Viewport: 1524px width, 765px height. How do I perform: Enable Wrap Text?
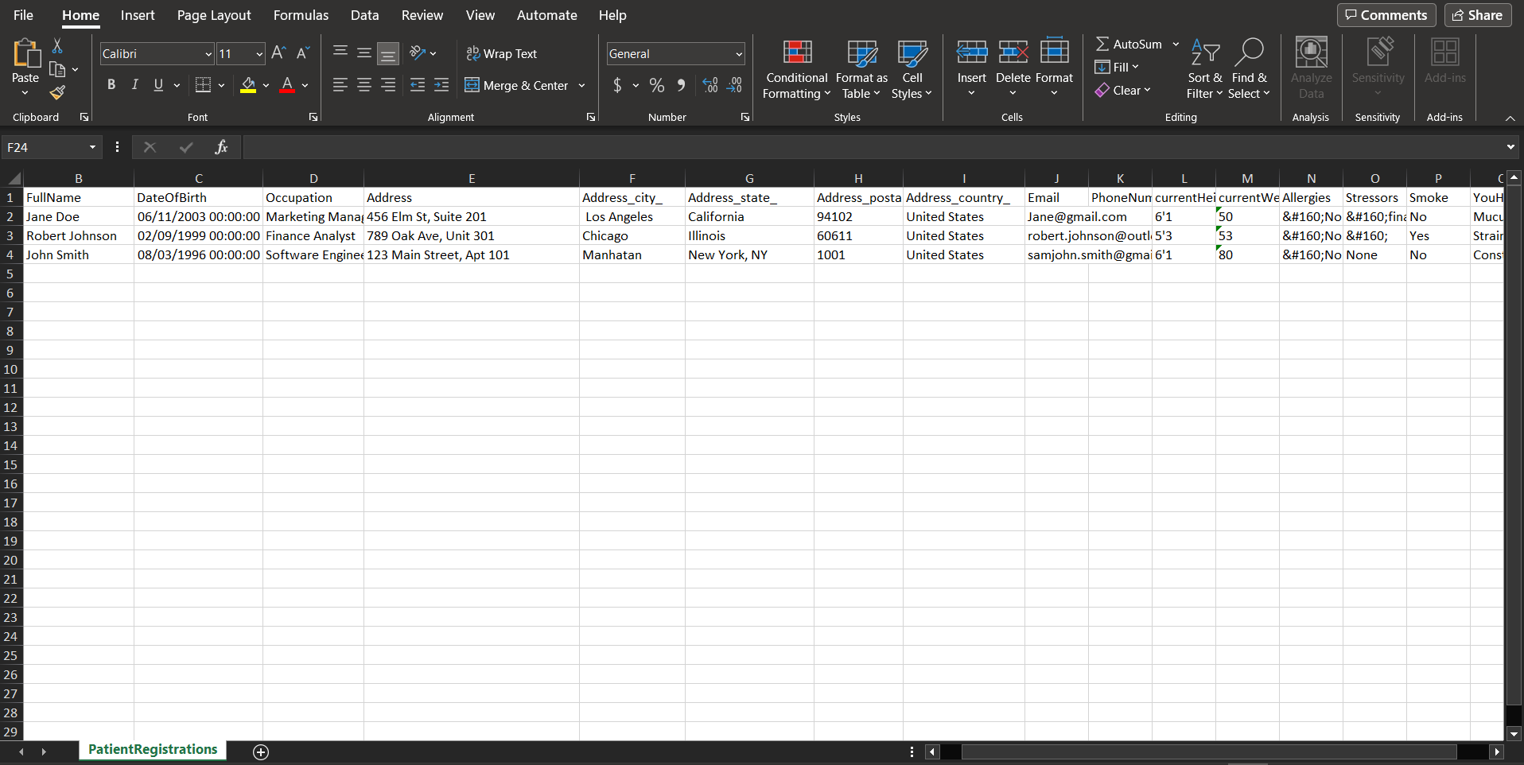[501, 53]
